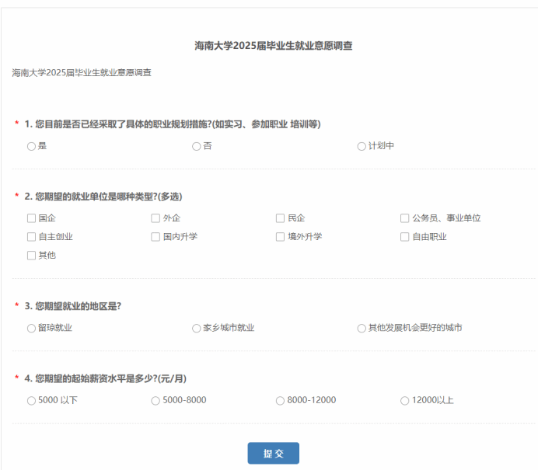Check the '国内升学' checkbox
538x470 pixels.
tap(155, 237)
